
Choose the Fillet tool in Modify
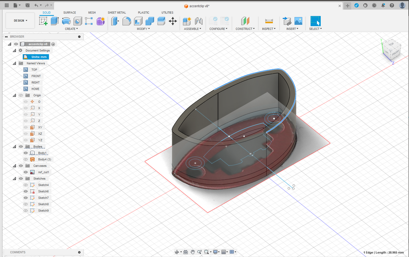point(127,21)
